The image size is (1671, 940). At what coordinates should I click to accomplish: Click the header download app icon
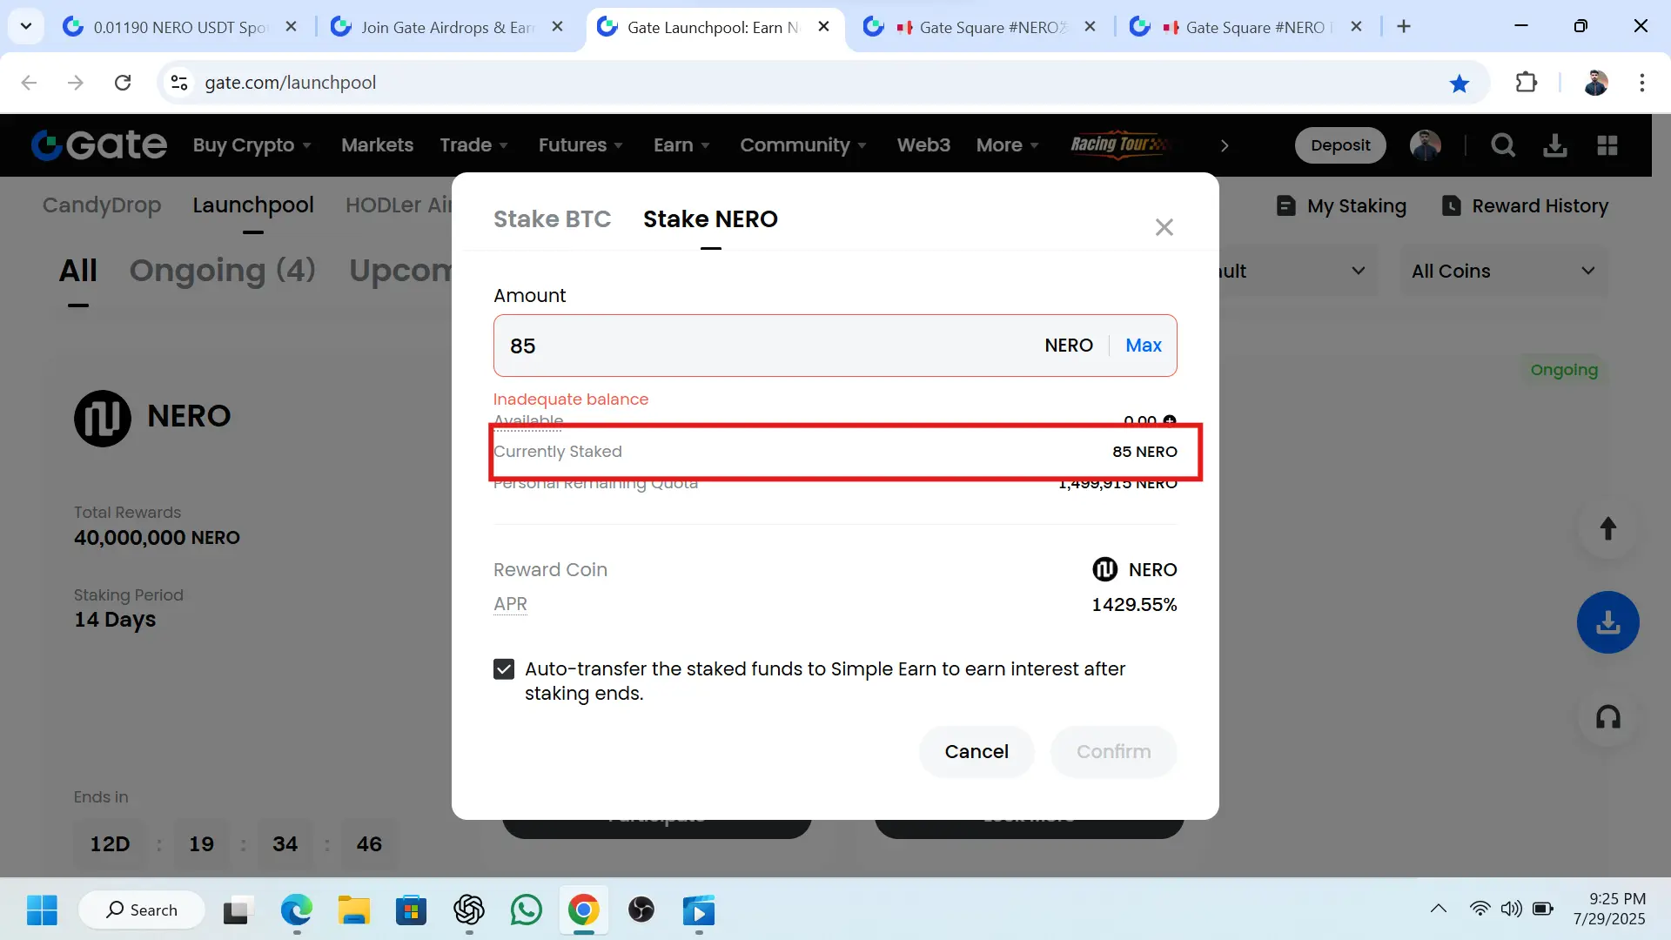coord(1555,145)
